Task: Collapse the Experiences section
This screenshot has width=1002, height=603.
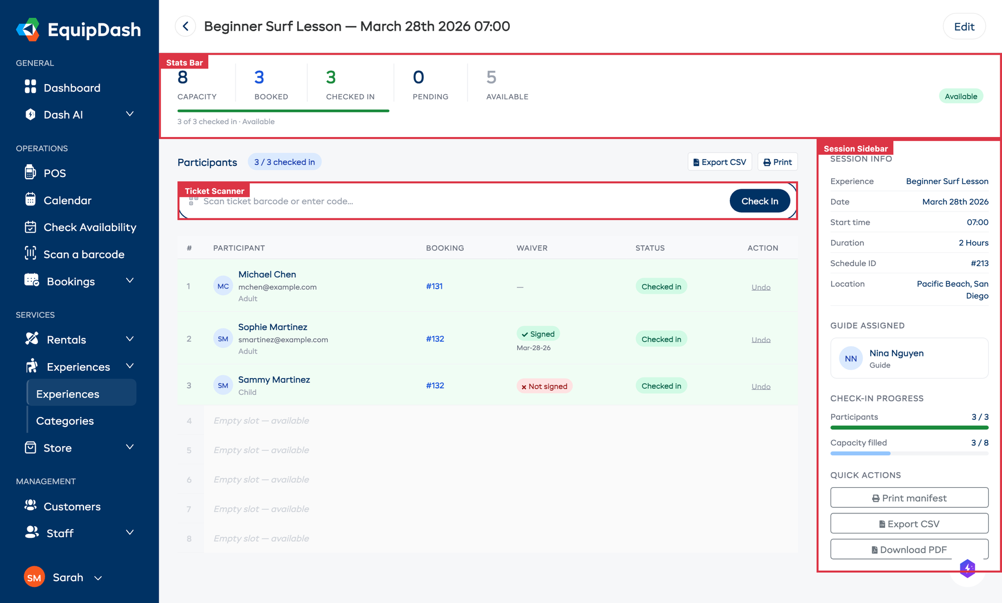Action: point(130,366)
